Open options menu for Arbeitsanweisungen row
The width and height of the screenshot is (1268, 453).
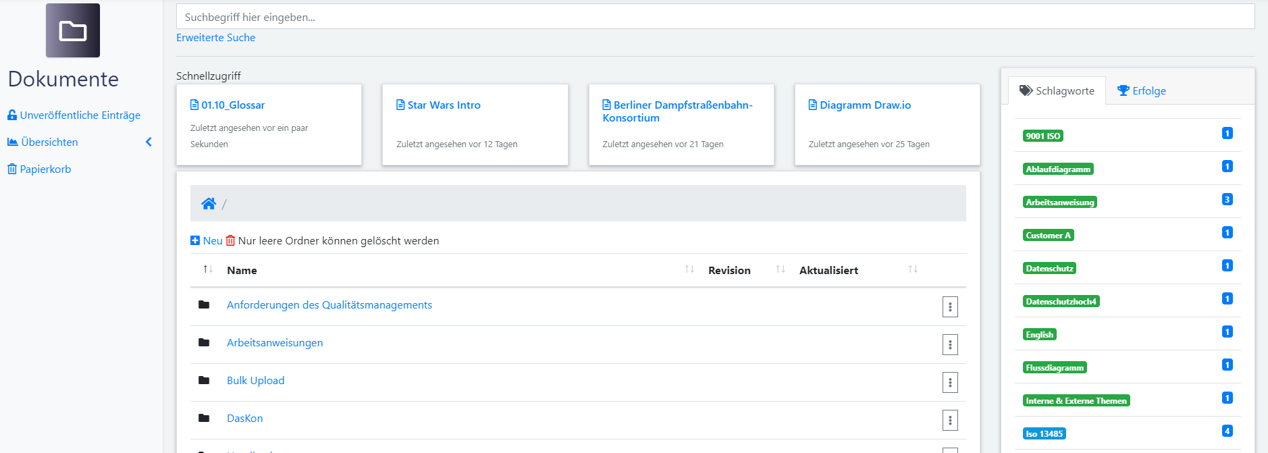point(950,345)
